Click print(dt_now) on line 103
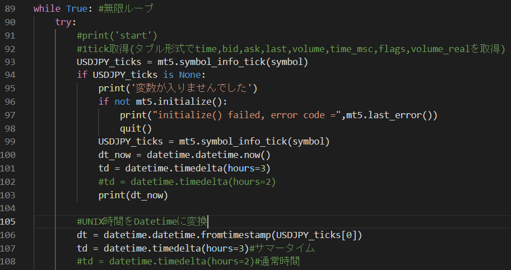 133,195
